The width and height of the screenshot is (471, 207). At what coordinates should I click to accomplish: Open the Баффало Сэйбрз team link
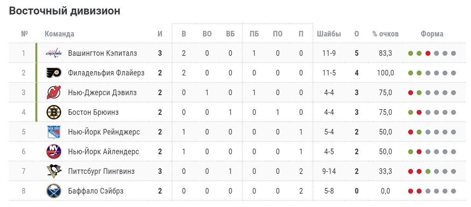(96, 191)
